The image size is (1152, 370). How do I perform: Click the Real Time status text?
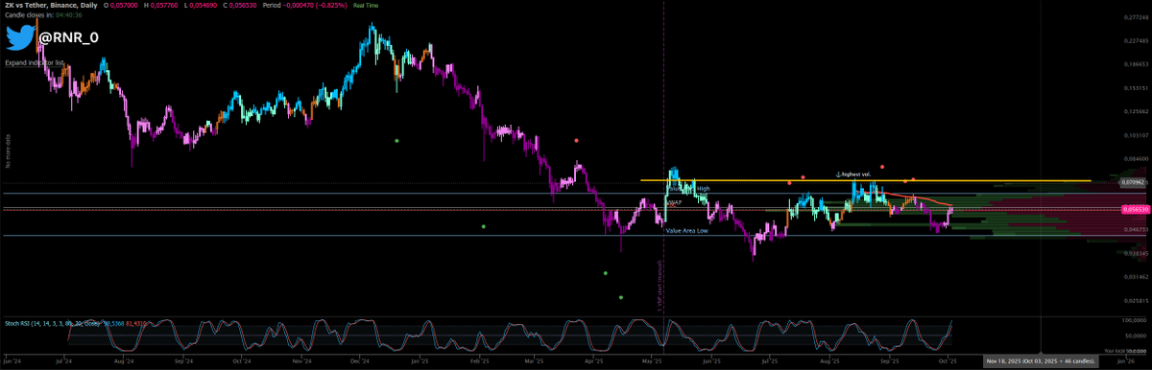tap(366, 6)
